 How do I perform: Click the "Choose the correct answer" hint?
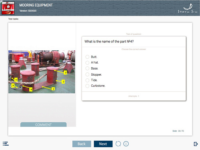point(134,49)
